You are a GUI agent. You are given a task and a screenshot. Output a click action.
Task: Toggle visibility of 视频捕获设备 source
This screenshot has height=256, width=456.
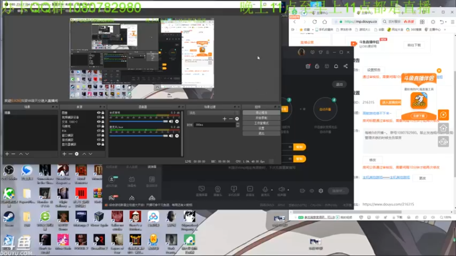[x=99, y=117]
